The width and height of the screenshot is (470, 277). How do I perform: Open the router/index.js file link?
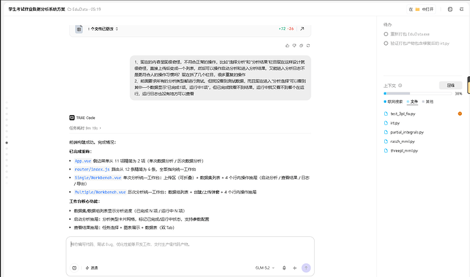click(x=92, y=169)
